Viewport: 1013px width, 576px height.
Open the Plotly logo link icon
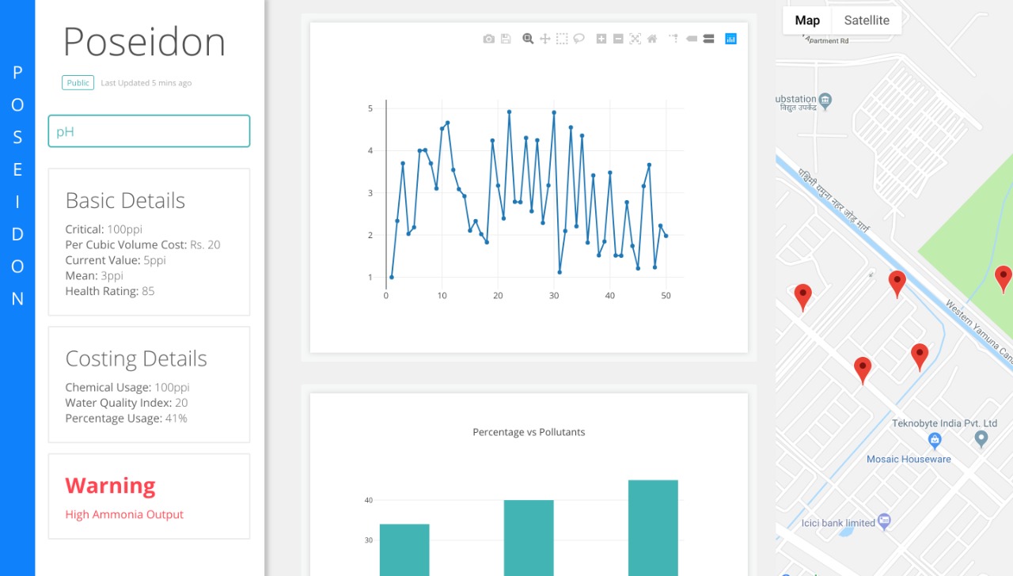click(x=730, y=39)
